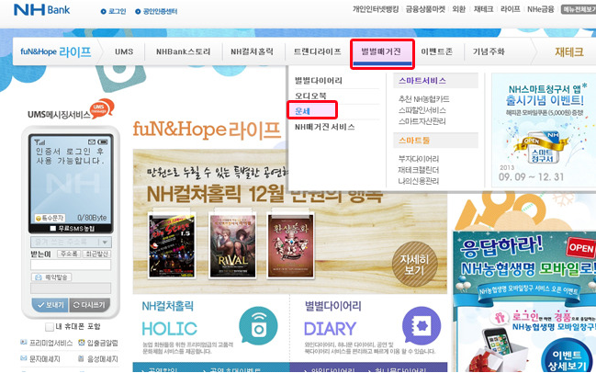Click the RIVAL performance poster thumbnail

232,245
